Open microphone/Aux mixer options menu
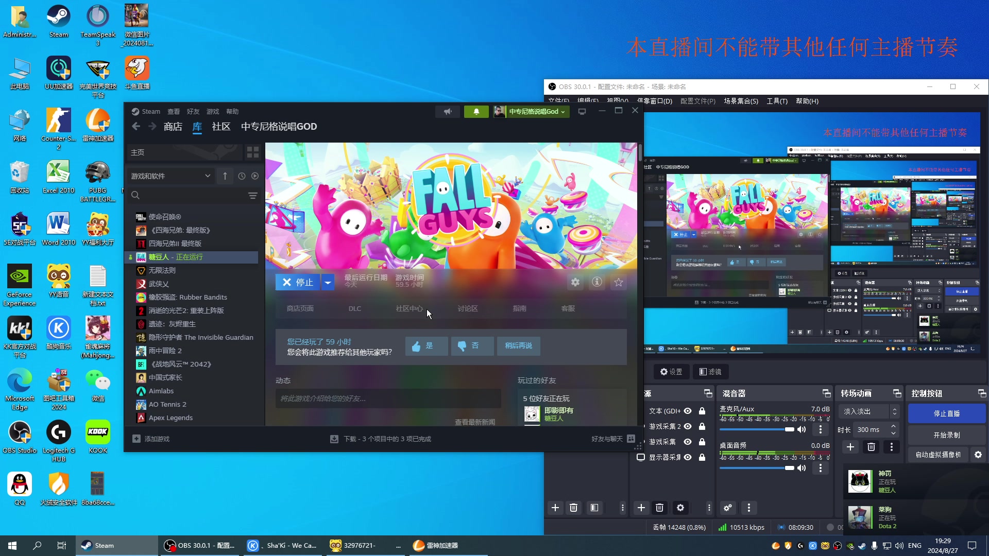The width and height of the screenshot is (989, 556). tap(821, 429)
